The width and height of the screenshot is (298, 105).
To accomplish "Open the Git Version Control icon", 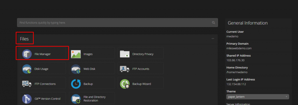I will tap(27, 99).
